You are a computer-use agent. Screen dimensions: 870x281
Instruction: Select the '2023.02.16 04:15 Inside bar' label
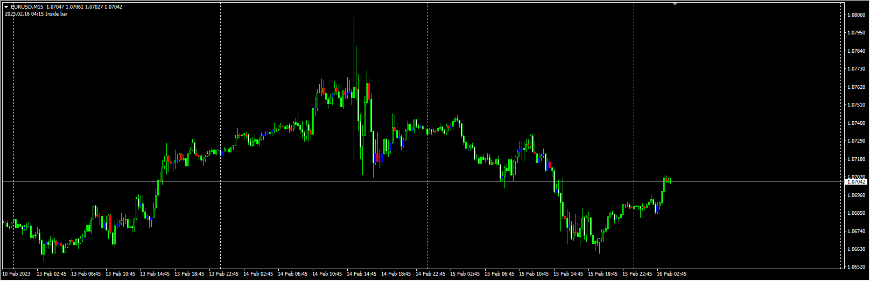[x=36, y=14]
